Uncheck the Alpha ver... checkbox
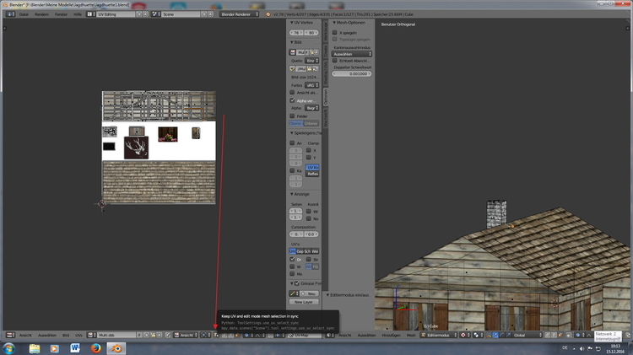The height and width of the screenshot is (355, 633). tap(292, 100)
